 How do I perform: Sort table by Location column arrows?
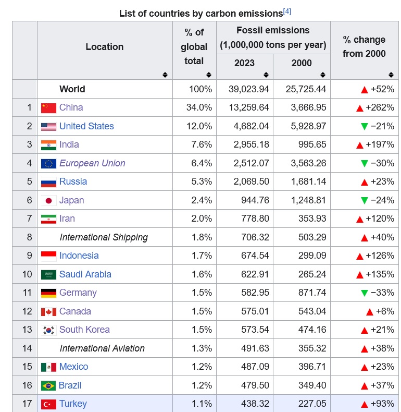point(165,75)
